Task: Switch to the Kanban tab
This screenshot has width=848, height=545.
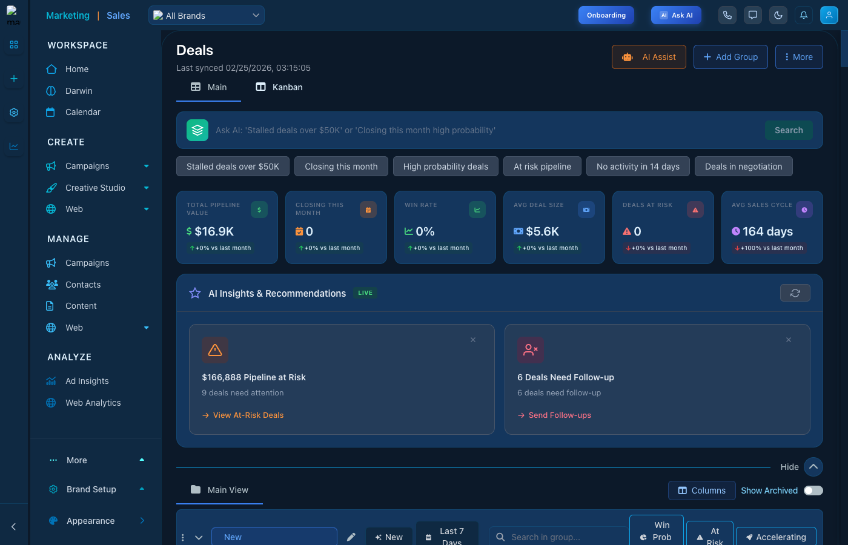Action: [279, 87]
